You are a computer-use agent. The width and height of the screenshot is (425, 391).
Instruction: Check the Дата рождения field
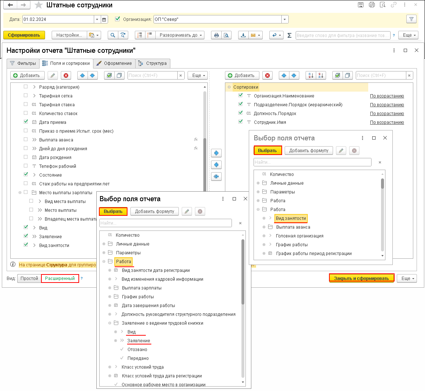click(26, 157)
